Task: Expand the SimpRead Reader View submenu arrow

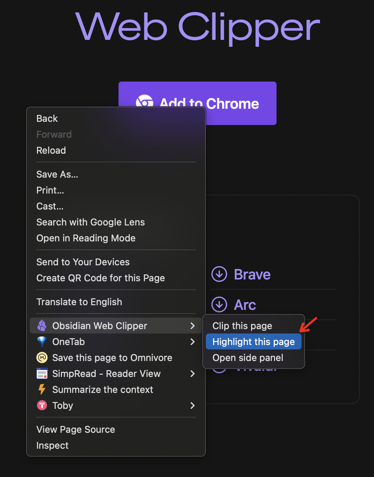Action: tap(192, 374)
